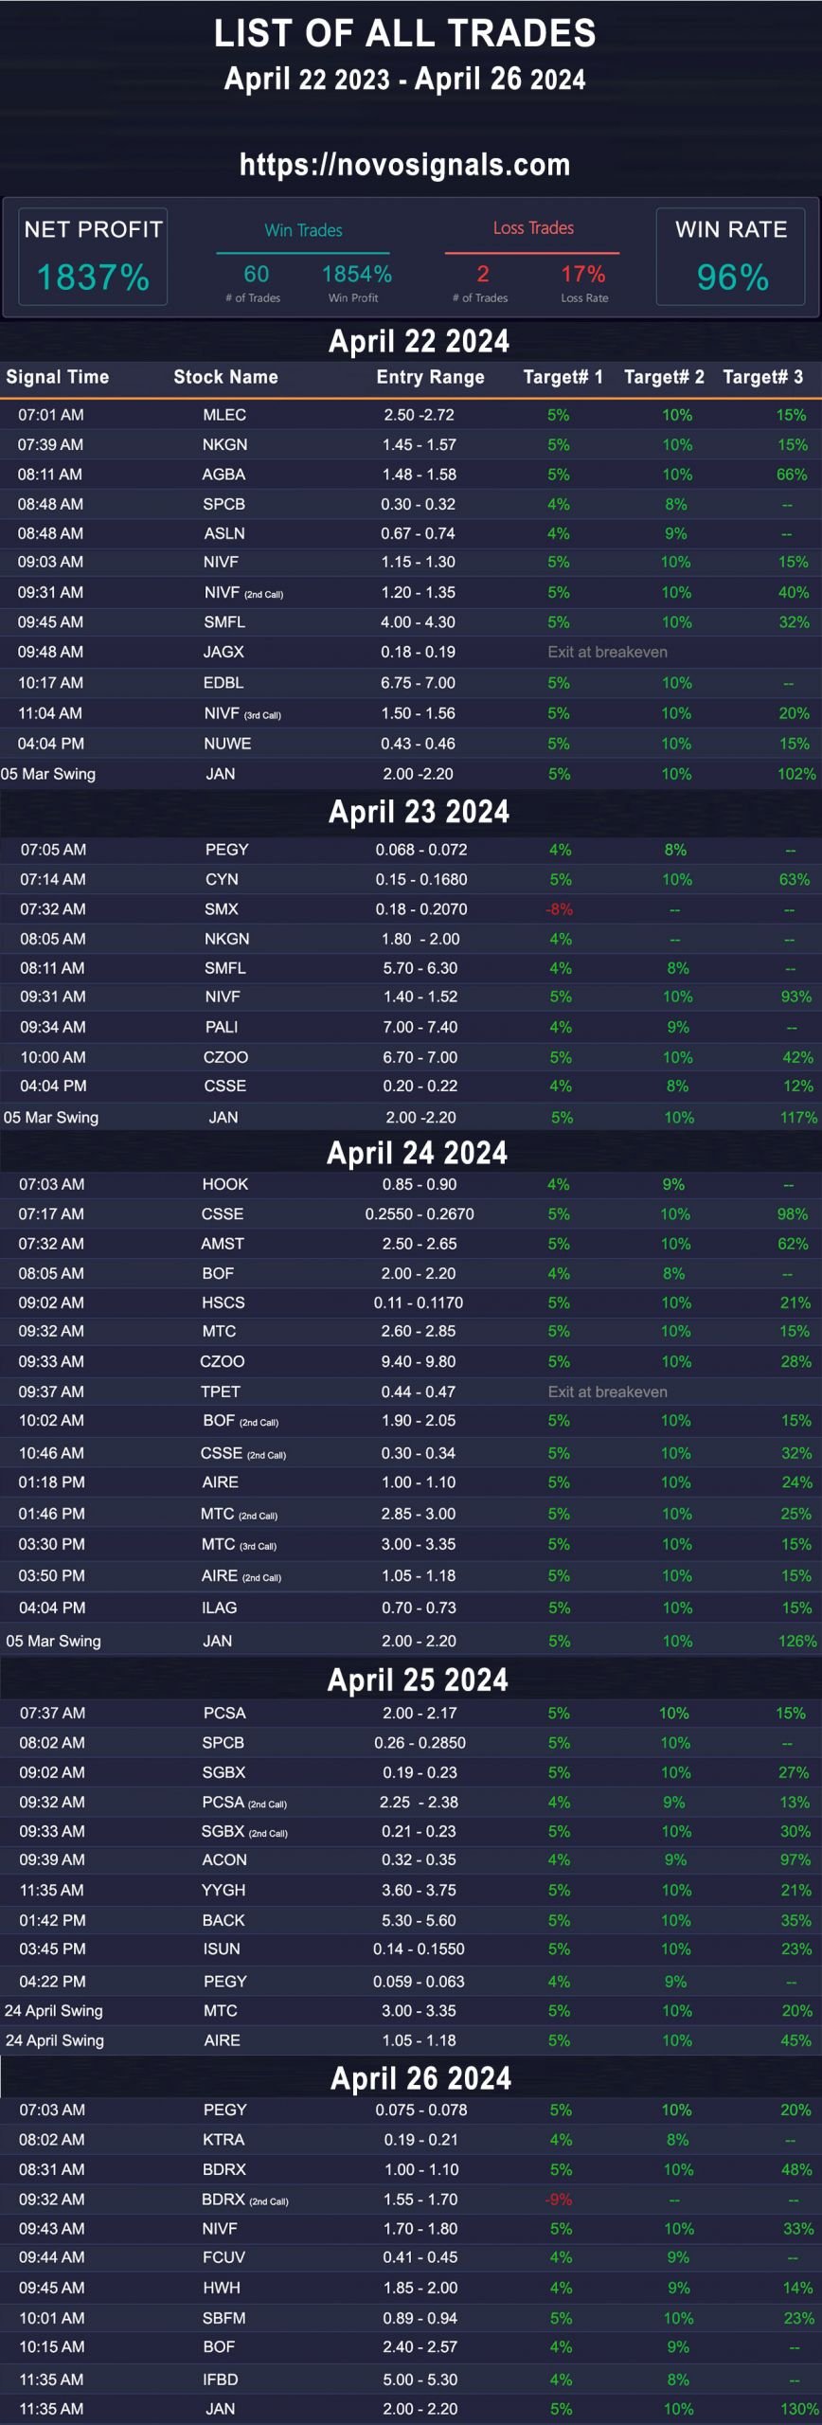The height and width of the screenshot is (2425, 822).
Task: Click the -9% loss for BDRX 2nd Call
Action: [560, 2199]
